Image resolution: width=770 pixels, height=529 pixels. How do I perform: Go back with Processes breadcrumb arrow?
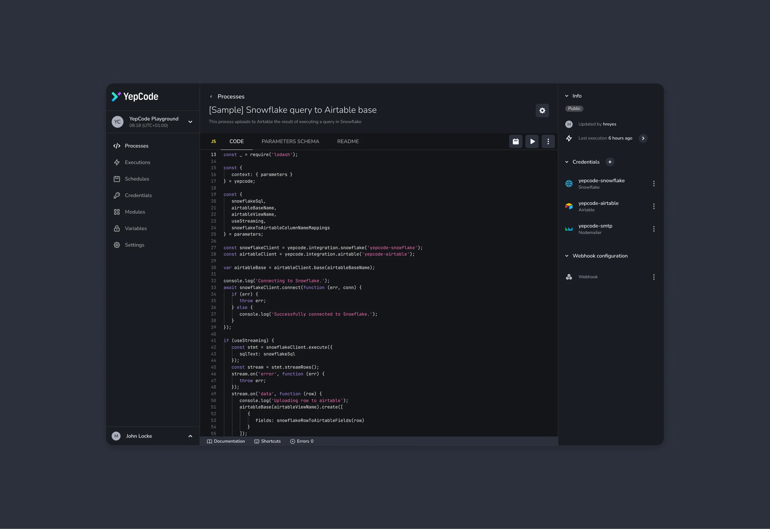pyautogui.click(x=211, y=96)
